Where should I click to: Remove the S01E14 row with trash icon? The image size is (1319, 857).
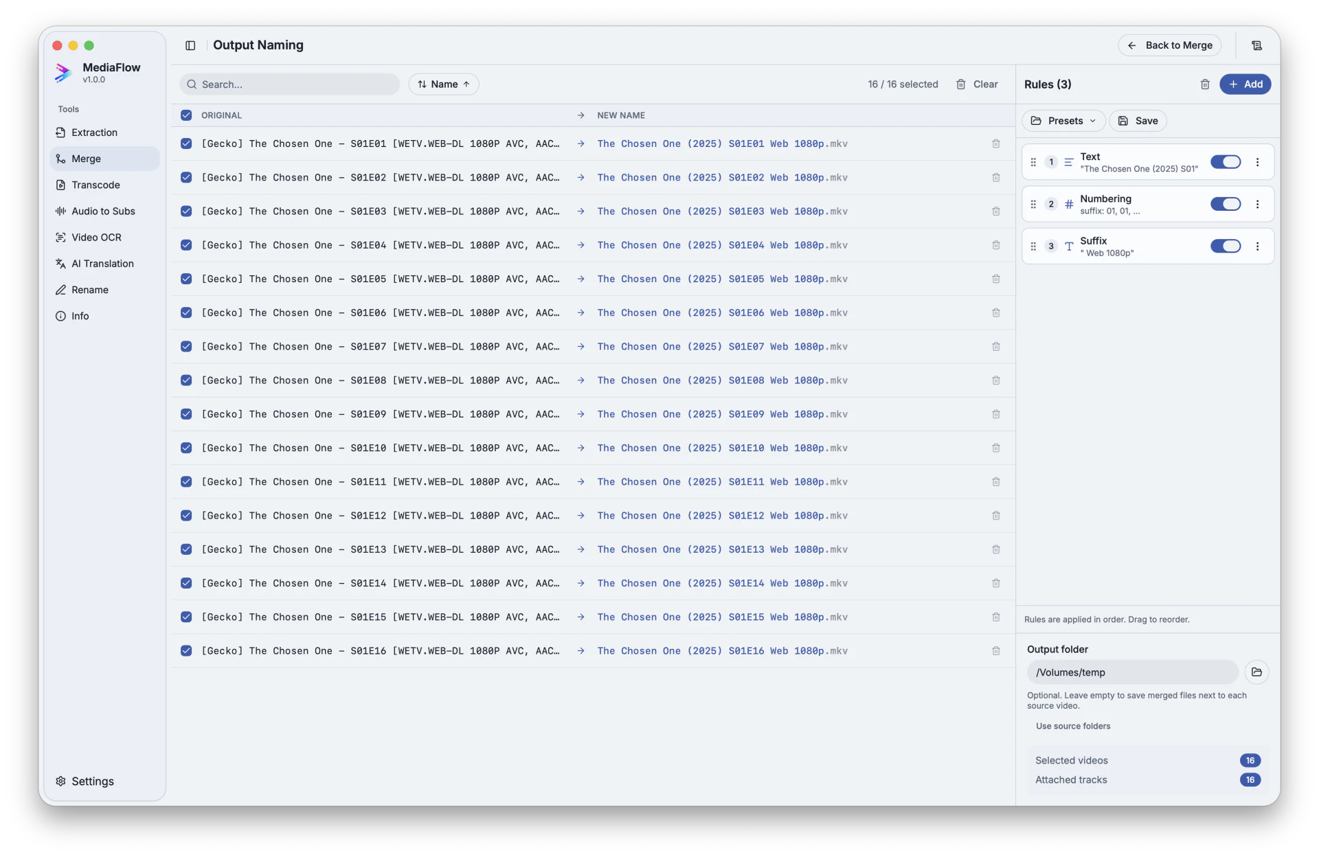pos(995,583)
